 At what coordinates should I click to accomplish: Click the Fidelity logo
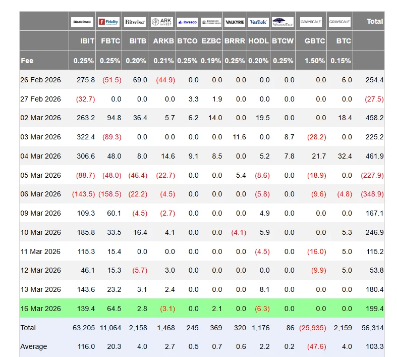(108, 22)
